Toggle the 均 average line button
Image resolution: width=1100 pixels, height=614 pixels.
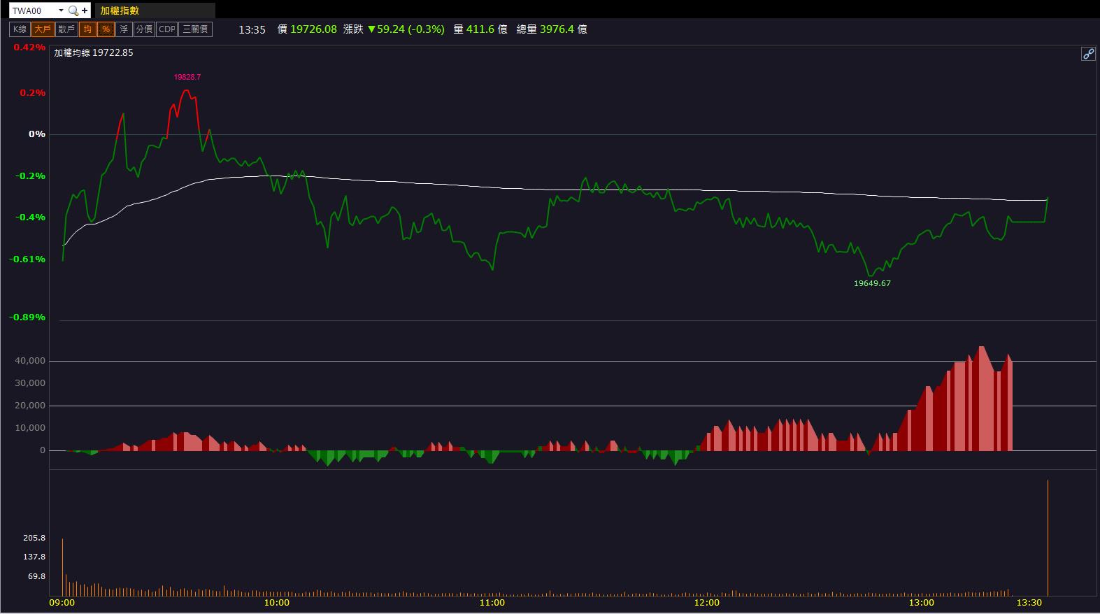click(87, 29)
